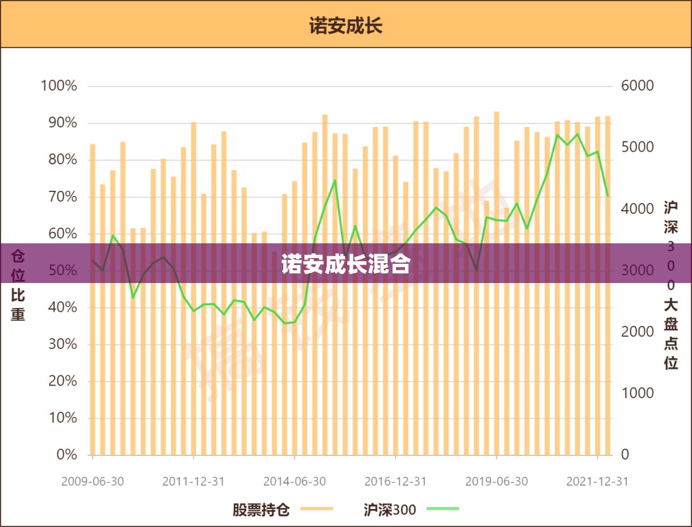
Task: Click the 2011-12-31 x-axis date label
Action: 194,481
